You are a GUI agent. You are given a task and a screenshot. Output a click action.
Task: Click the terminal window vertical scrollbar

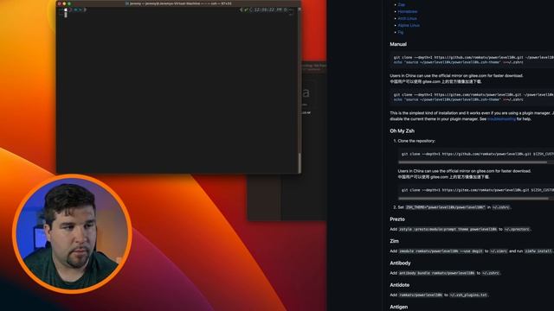[300, 162]
